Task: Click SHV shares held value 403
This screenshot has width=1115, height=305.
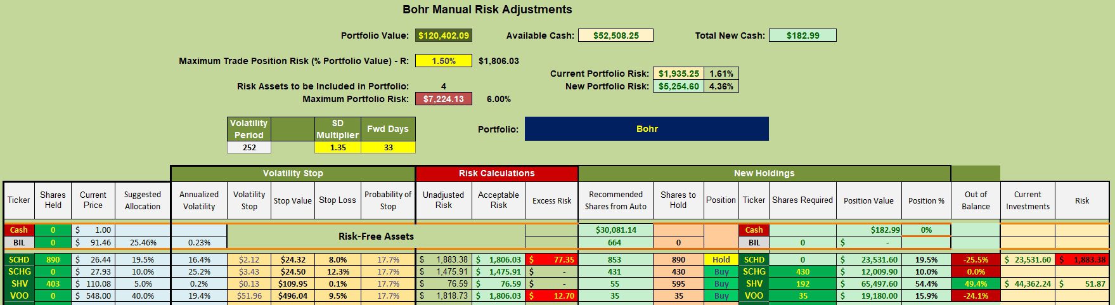Action: point(53,283)
